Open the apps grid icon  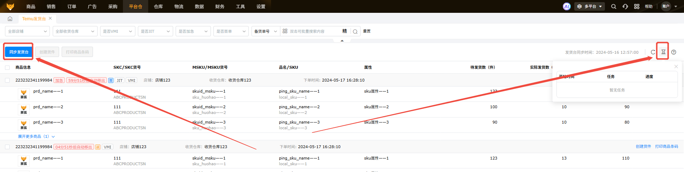[637, 6]
